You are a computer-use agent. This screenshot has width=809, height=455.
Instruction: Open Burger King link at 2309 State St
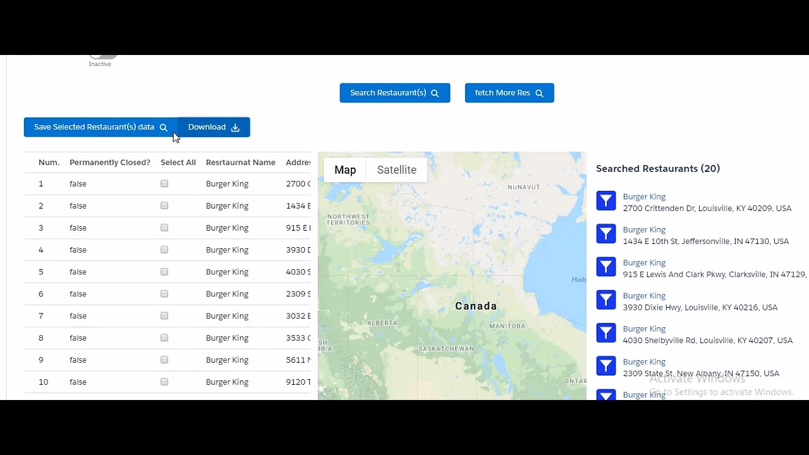pos(644,361)
